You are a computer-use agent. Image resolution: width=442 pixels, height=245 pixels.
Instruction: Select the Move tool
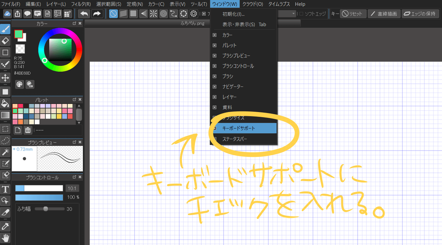pos(5,78)
